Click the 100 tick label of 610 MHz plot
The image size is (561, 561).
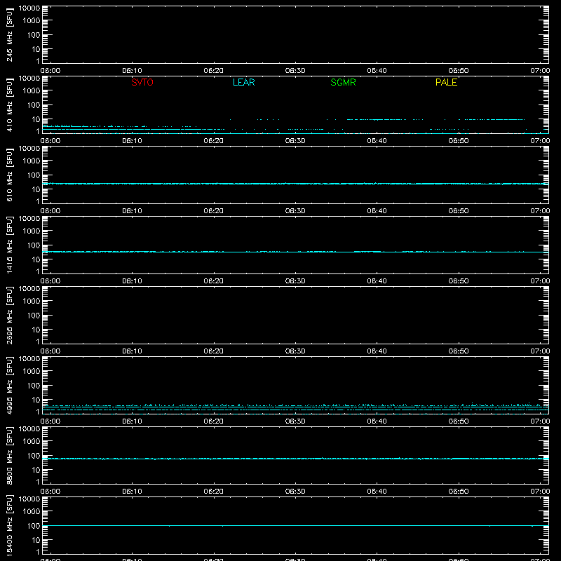[x=34, y=175]
